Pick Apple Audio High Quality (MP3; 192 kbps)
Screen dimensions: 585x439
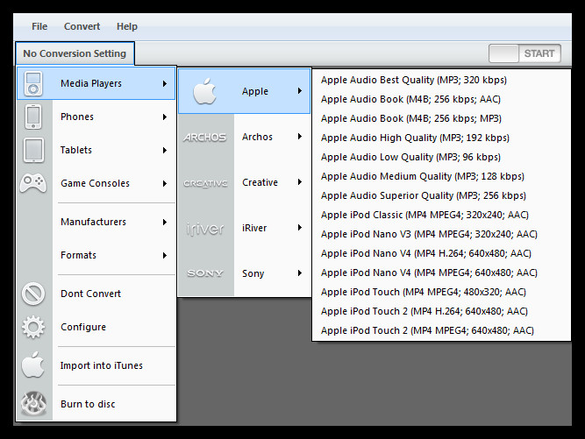pyautogui.click(x=441, y=138)
